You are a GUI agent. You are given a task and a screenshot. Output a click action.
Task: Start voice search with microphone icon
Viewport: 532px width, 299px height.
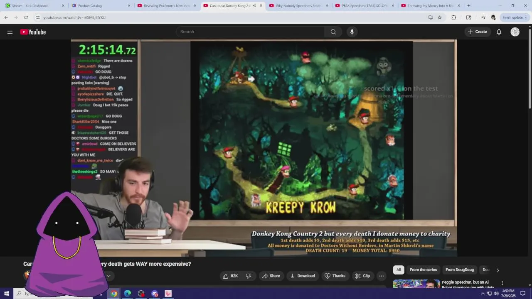(352, 32)
